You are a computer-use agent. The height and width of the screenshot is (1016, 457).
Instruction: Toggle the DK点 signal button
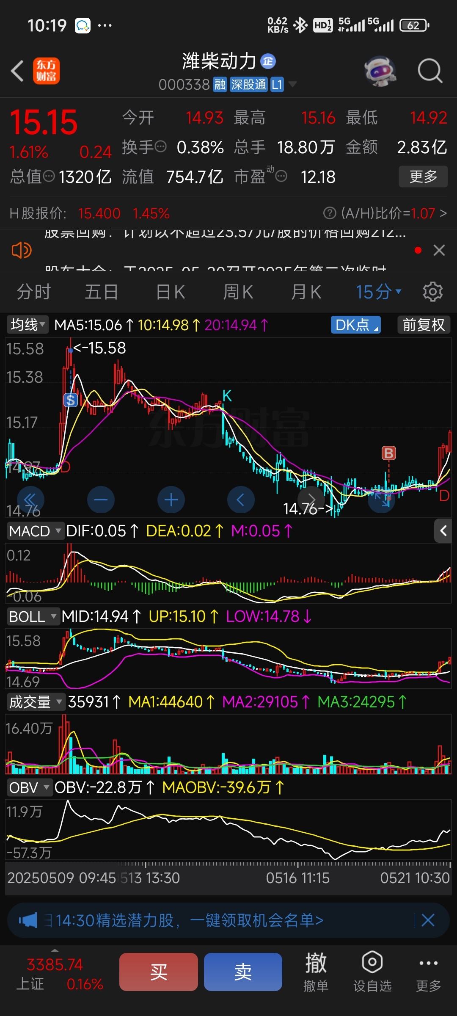pos(356,325)
